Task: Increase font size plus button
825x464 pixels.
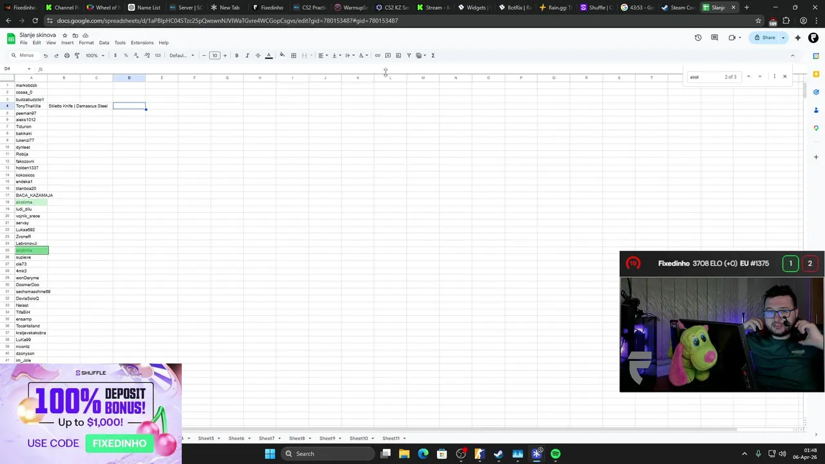Action: click(x=225, y=55)
